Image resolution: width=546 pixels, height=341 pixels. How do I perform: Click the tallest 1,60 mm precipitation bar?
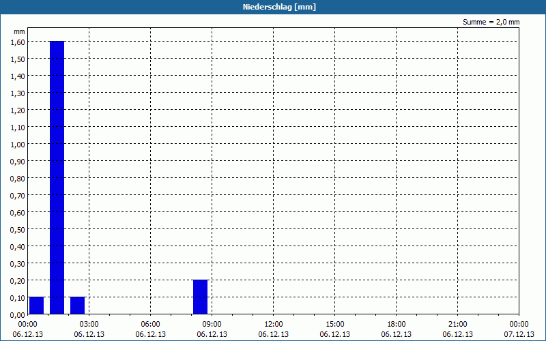(57, 177)
